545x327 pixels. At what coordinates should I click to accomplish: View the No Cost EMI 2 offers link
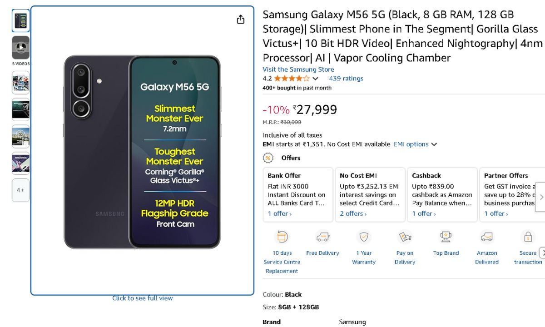pos(353,214)
